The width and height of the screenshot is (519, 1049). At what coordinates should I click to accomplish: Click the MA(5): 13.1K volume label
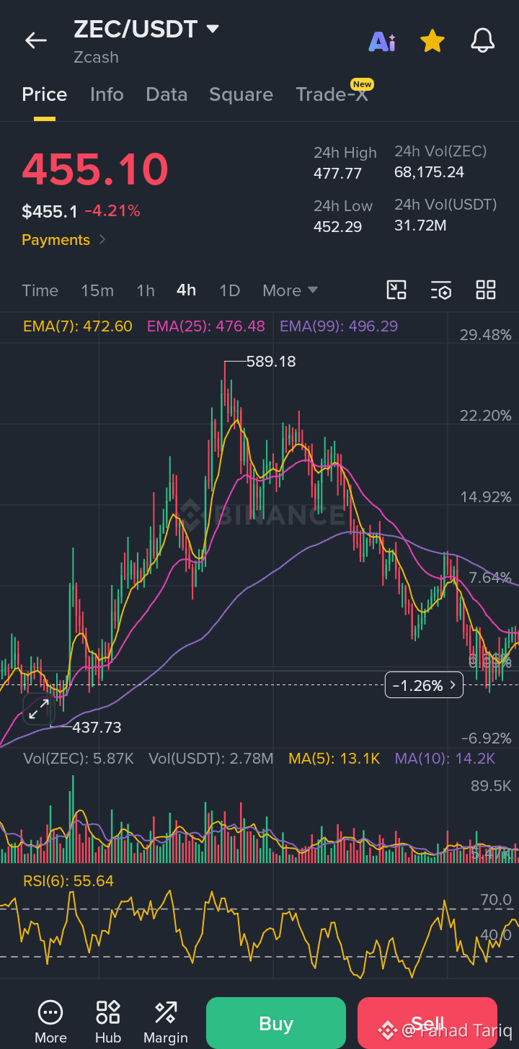334,759
